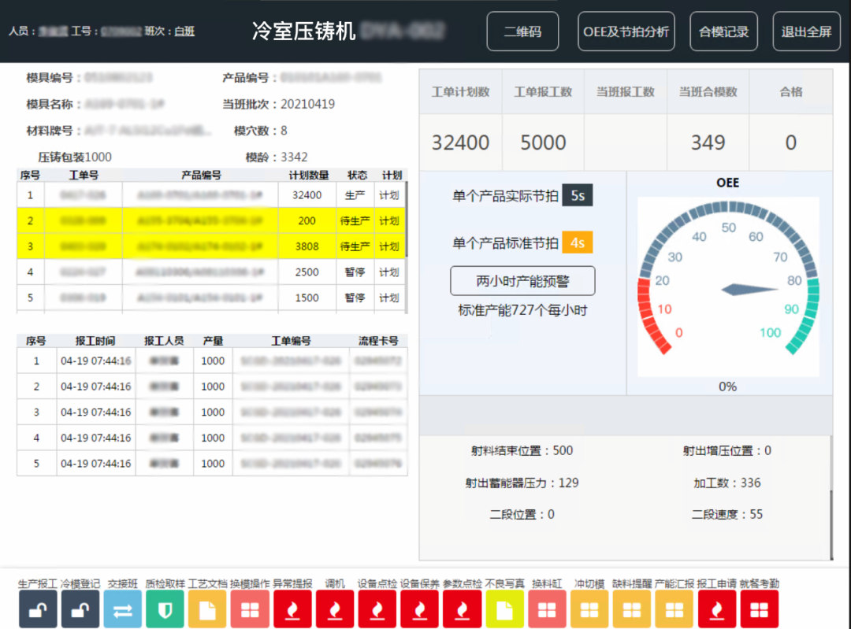
Task: Click the 二维码 button
Action: 522,32
